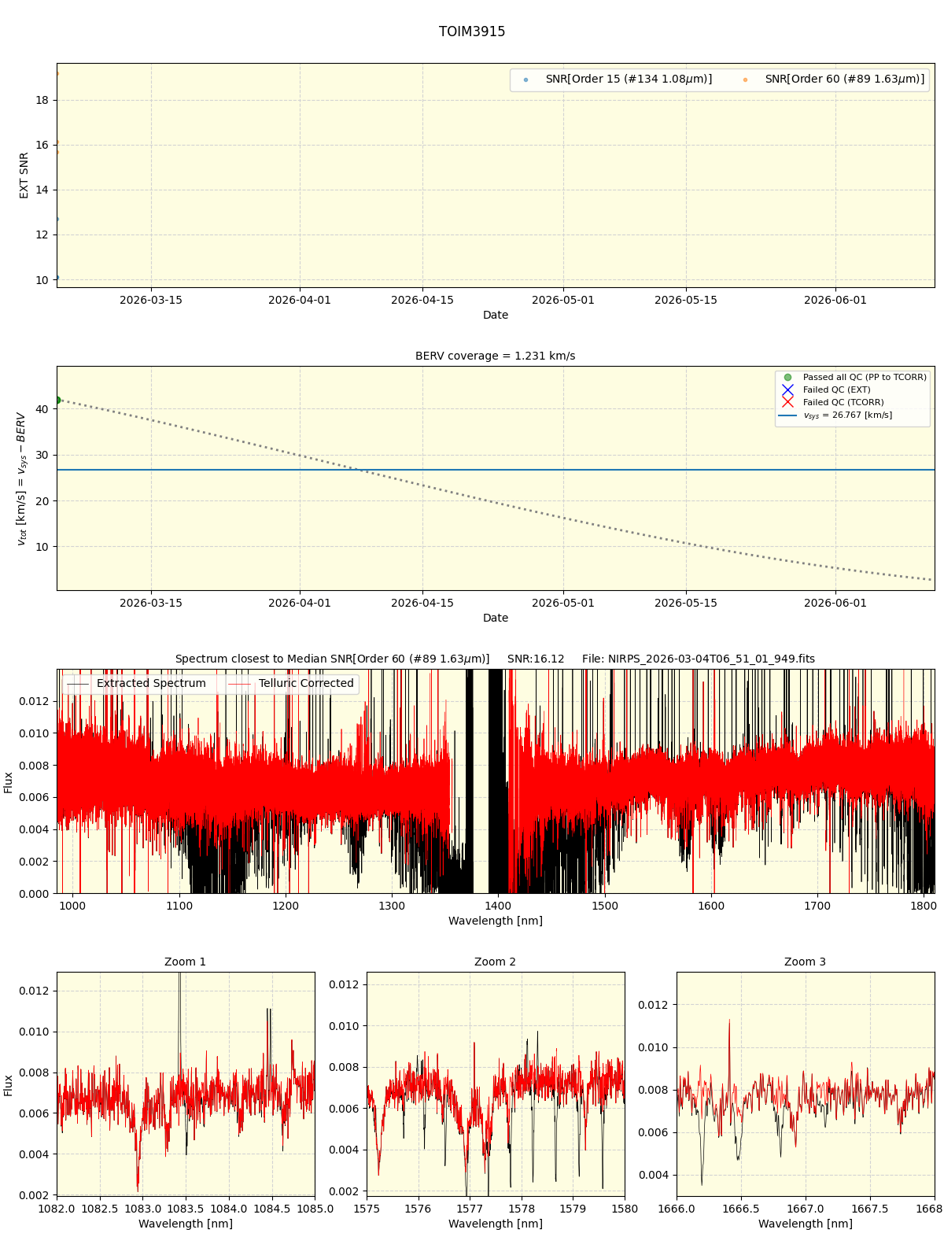Click the Zoom 3 subplot title
The image size is (944, 1259).
pos(806,962)
